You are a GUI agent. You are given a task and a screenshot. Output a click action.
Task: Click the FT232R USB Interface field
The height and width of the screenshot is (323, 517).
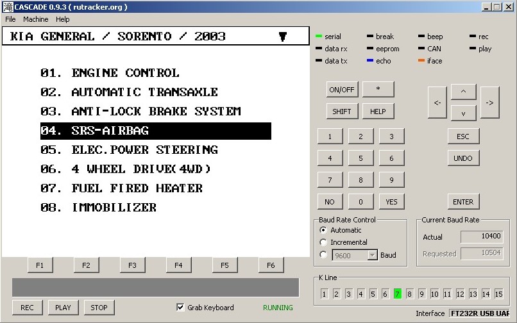pyautogui.click(x=479, y=313)
